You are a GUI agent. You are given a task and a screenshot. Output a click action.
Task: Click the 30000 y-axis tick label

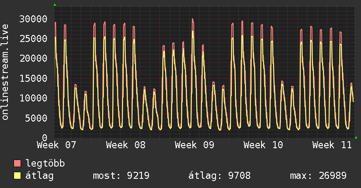(x=33, y=19)
